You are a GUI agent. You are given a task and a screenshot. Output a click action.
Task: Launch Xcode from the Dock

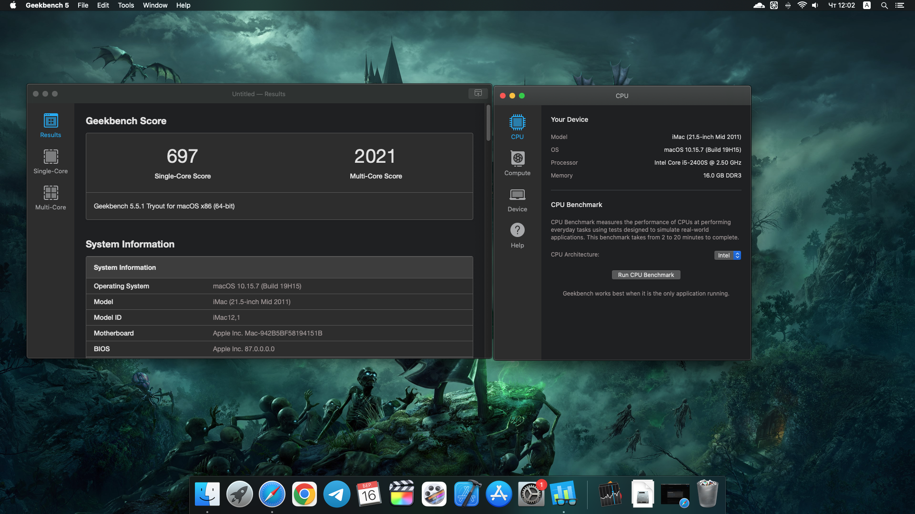(x=466, y=494)
